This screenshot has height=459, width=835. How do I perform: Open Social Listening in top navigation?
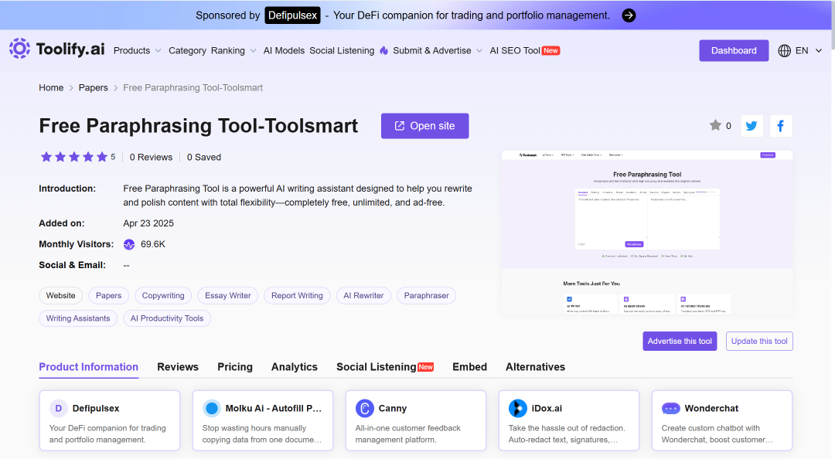[342, 50]
